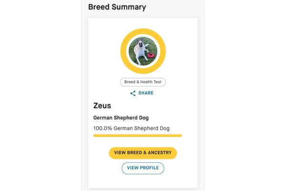Viewport: 286px width, 191px height.
Task: Click the SHARE text link
Action: click(146, 93)
